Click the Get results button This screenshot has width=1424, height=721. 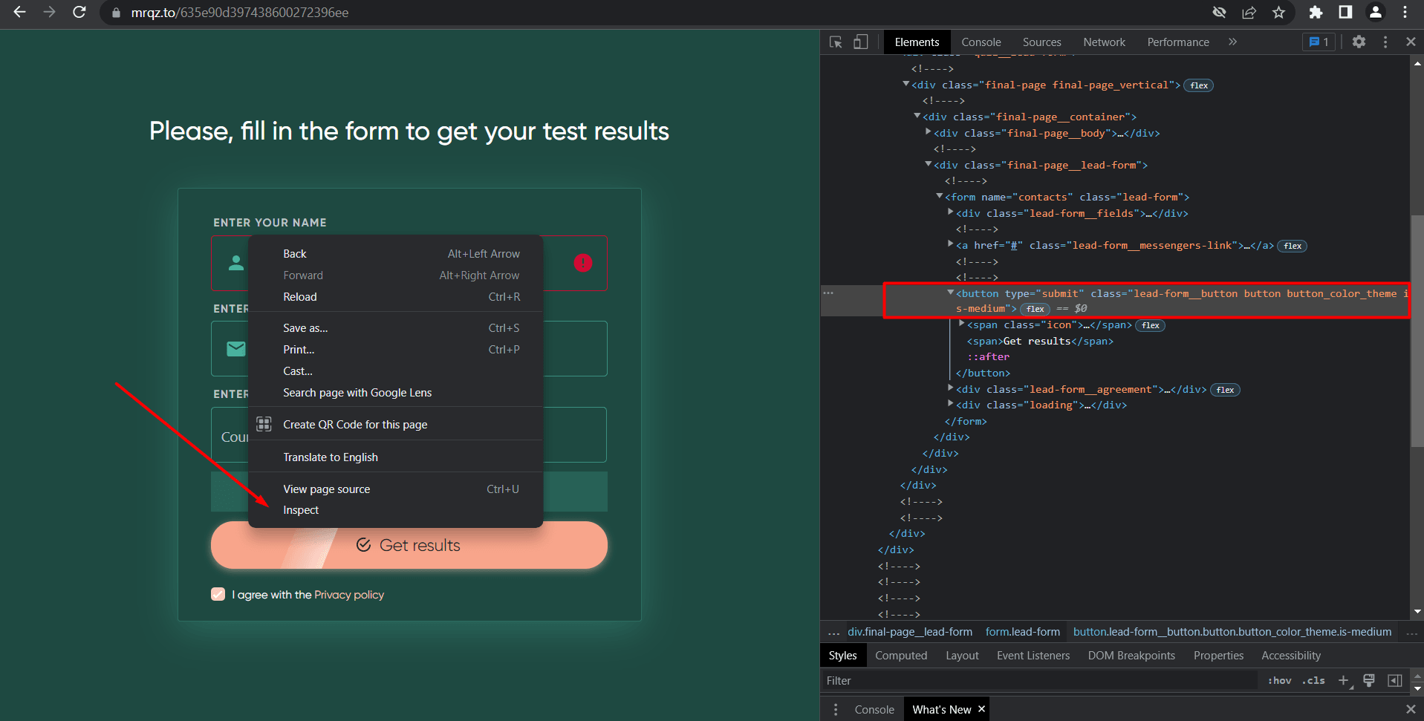(x=409, y=545)
